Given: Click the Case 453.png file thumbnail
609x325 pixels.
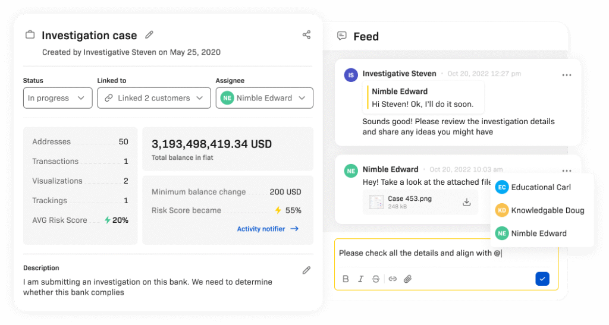Looking at the screenshot, I should tap(376, 202).
